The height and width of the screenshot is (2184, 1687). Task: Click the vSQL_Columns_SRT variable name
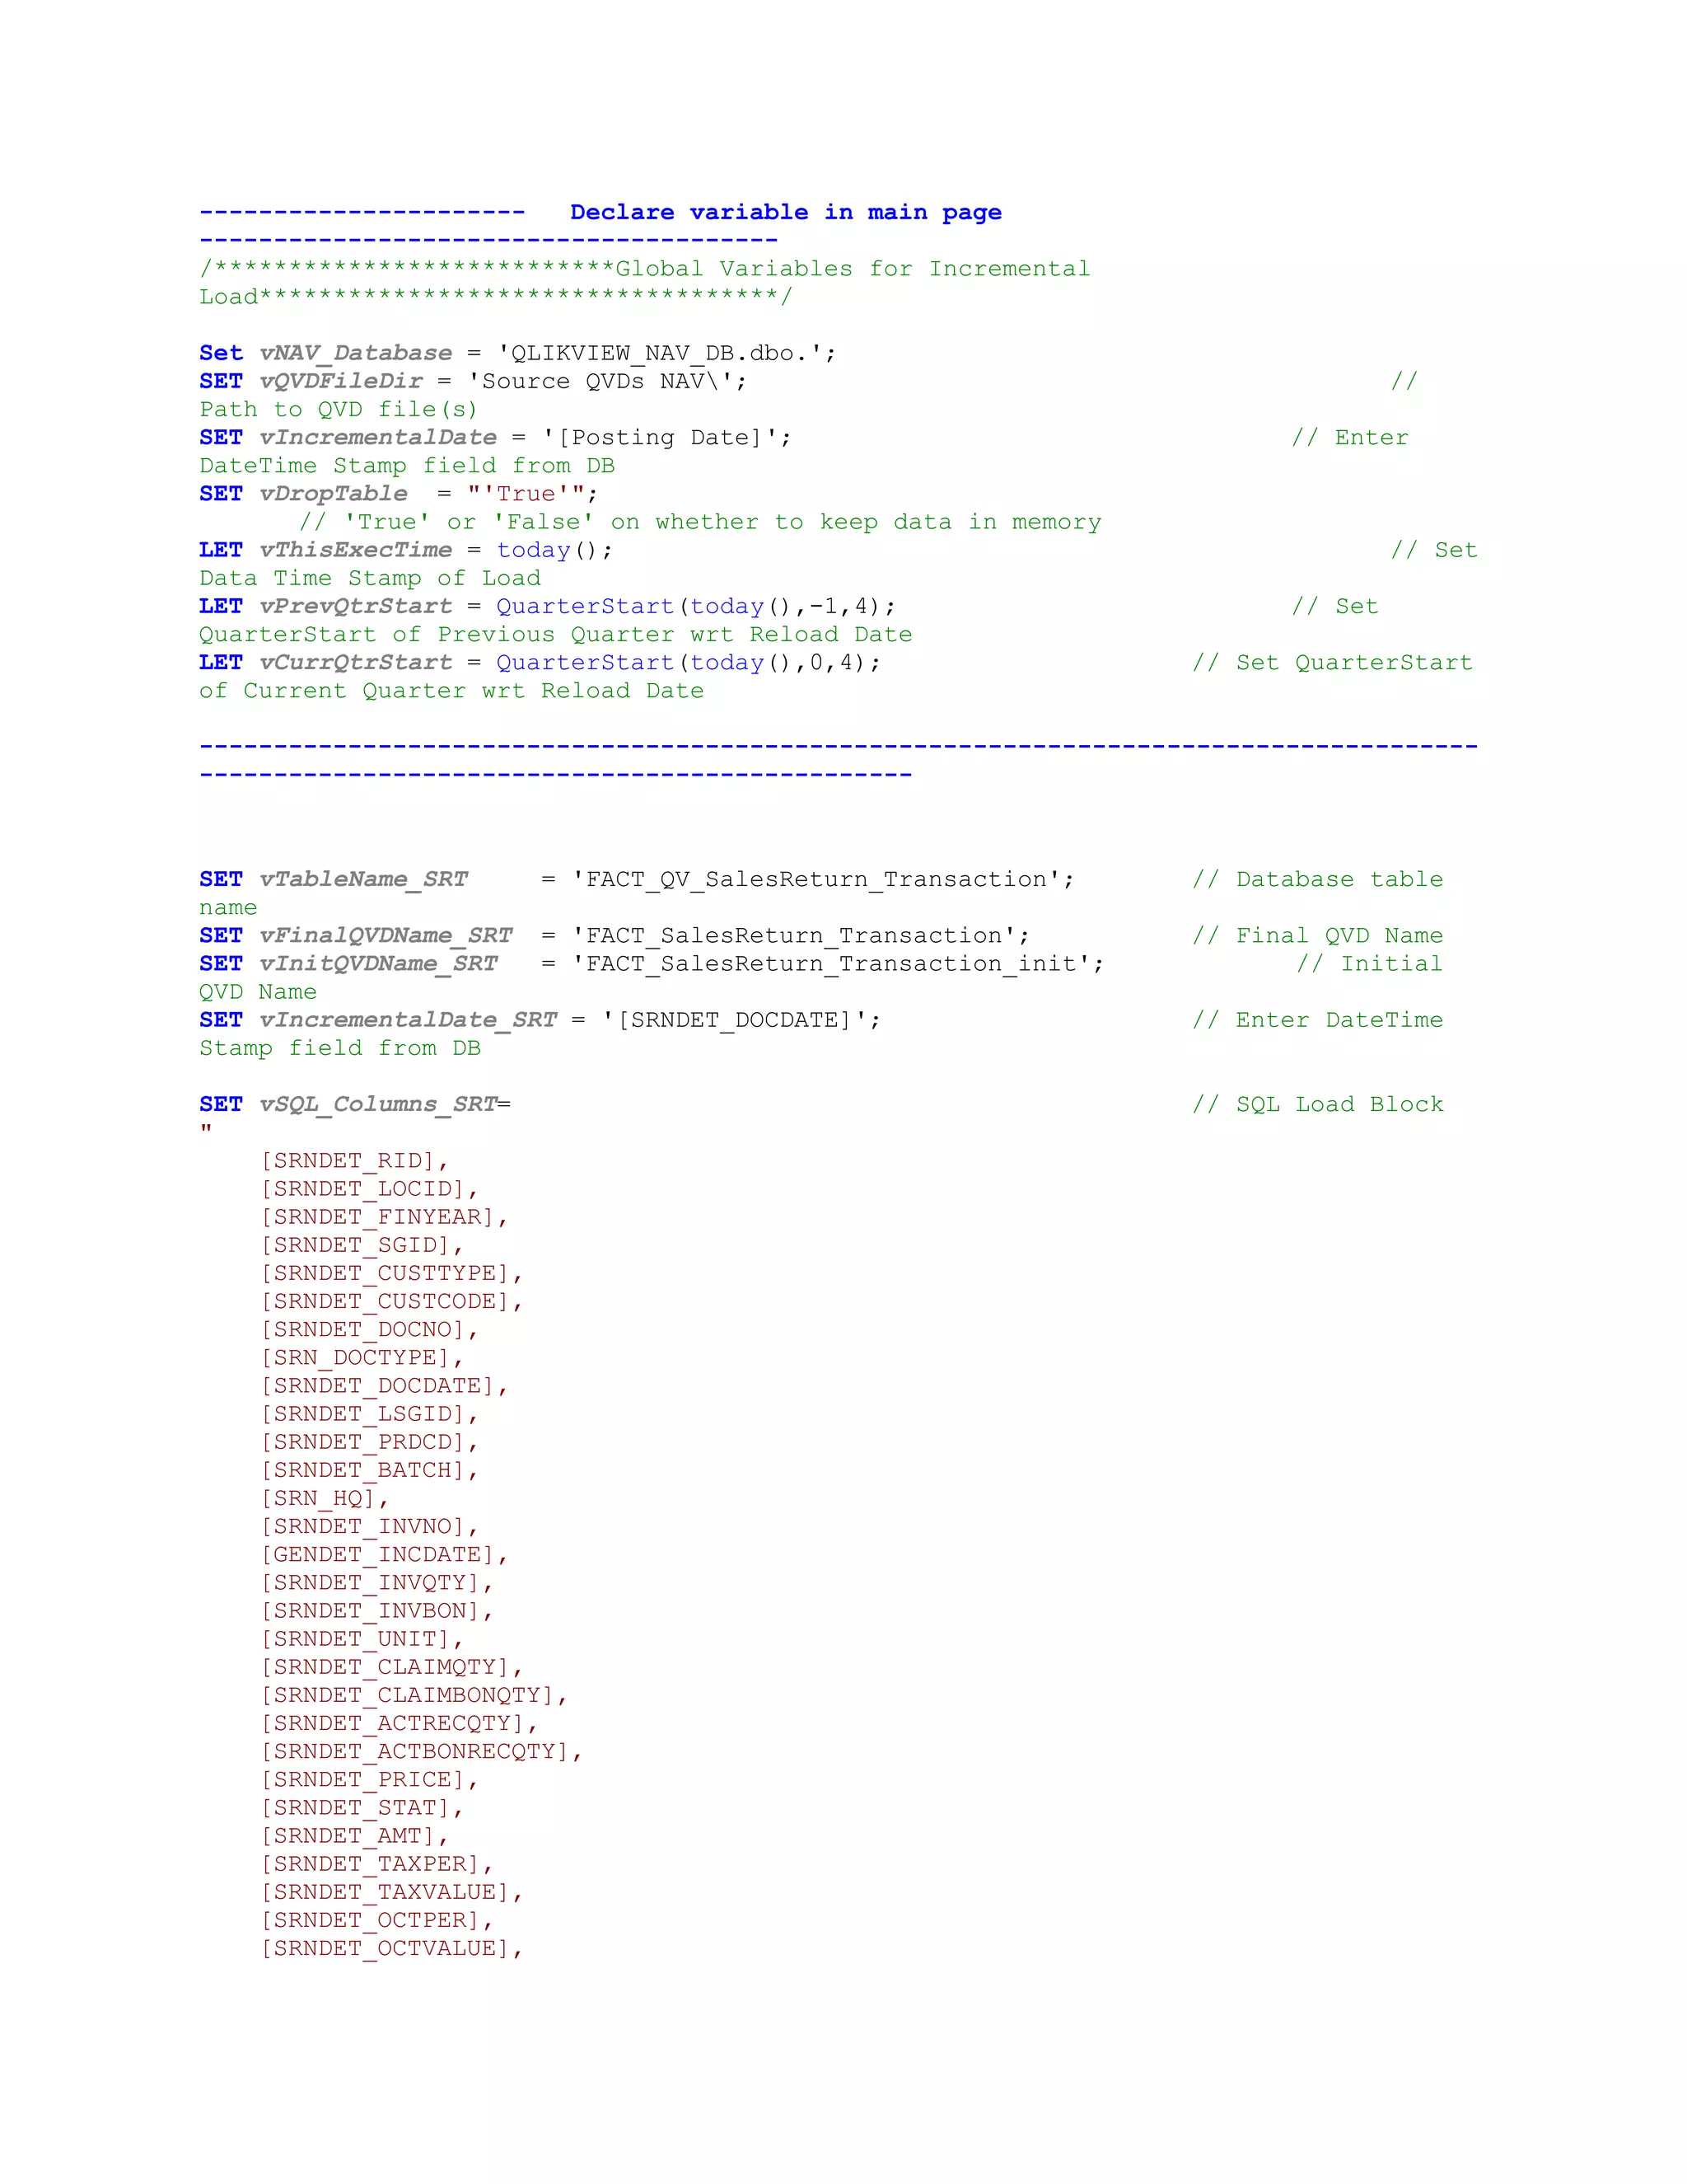click(x=378, y=1104)
